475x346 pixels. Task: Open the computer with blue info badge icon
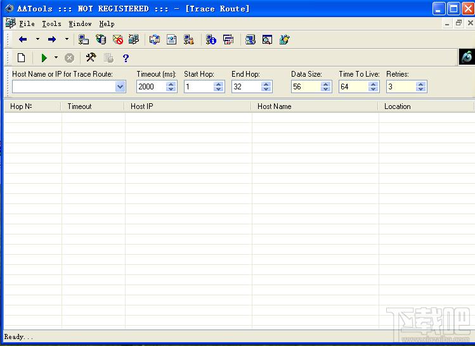(211, 39)
